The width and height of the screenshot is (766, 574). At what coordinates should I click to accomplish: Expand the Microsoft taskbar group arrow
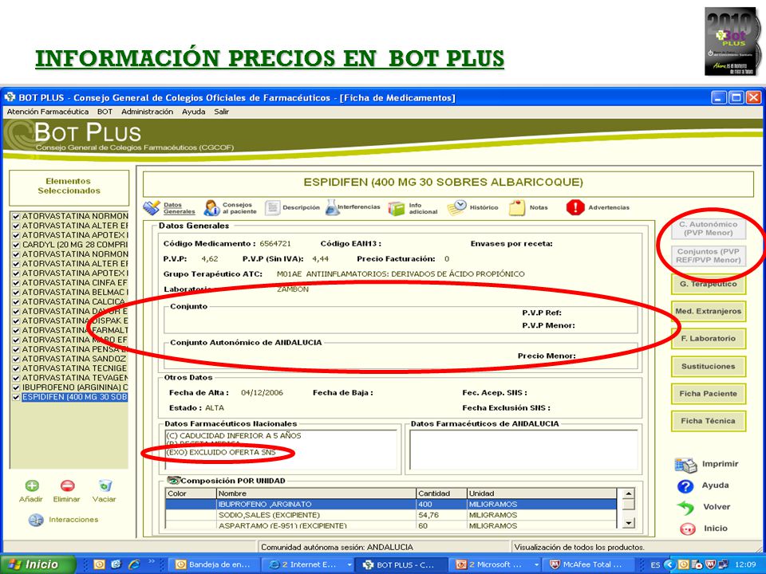[536, 564]
